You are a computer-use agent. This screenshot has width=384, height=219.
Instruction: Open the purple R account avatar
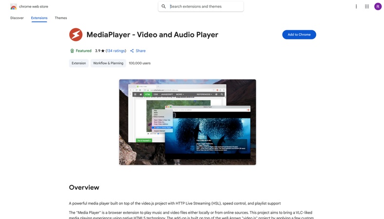378,7
